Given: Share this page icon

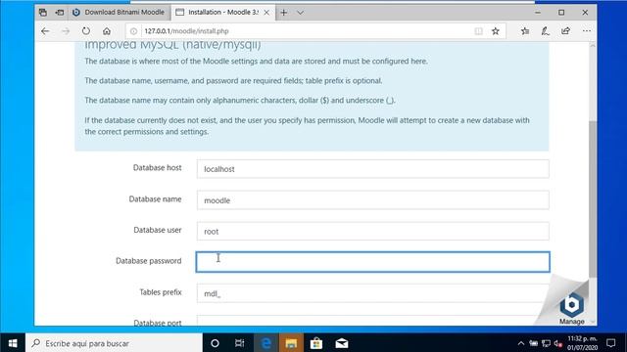Looking at the screenshot, I should tap(565, 31).
